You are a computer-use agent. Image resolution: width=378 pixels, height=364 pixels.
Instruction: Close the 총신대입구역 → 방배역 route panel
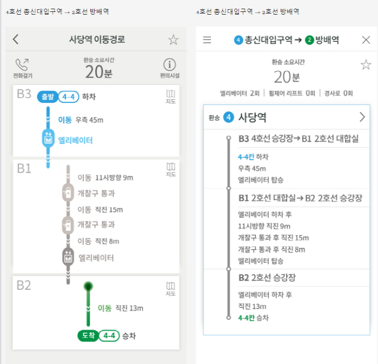[x=366, y=40]
